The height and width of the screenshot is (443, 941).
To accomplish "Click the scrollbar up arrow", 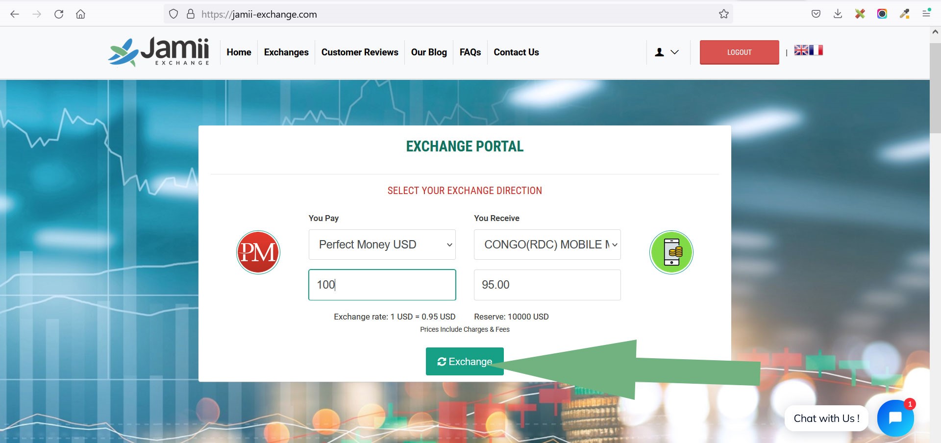I will [935, 31].
